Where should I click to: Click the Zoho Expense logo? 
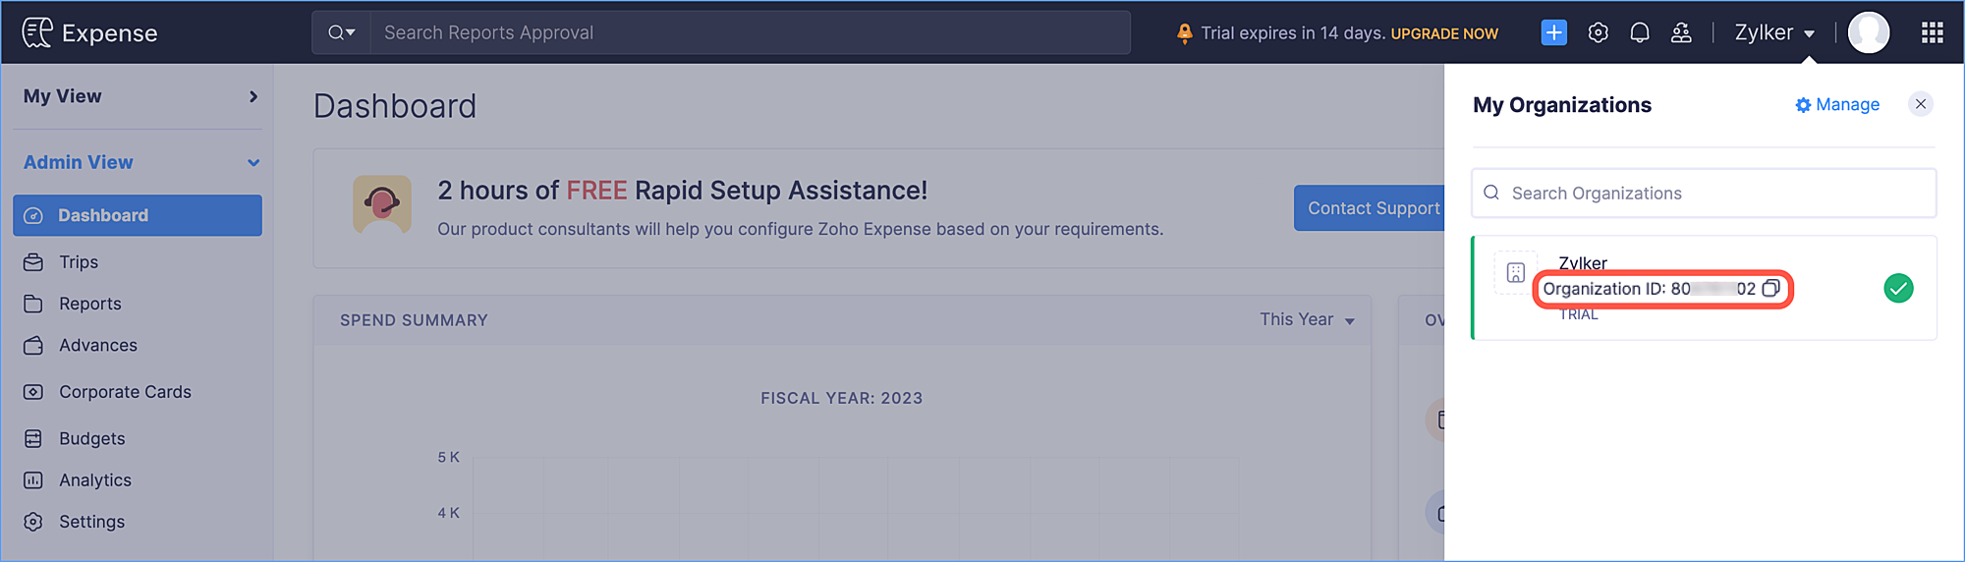click(x=89, y=32)
